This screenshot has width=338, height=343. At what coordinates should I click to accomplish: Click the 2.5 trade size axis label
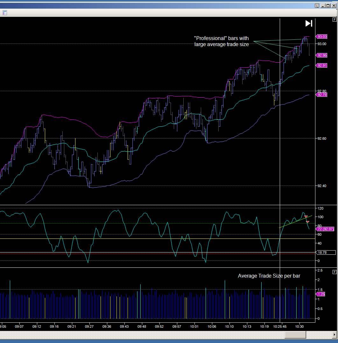(x=320, y=270)
